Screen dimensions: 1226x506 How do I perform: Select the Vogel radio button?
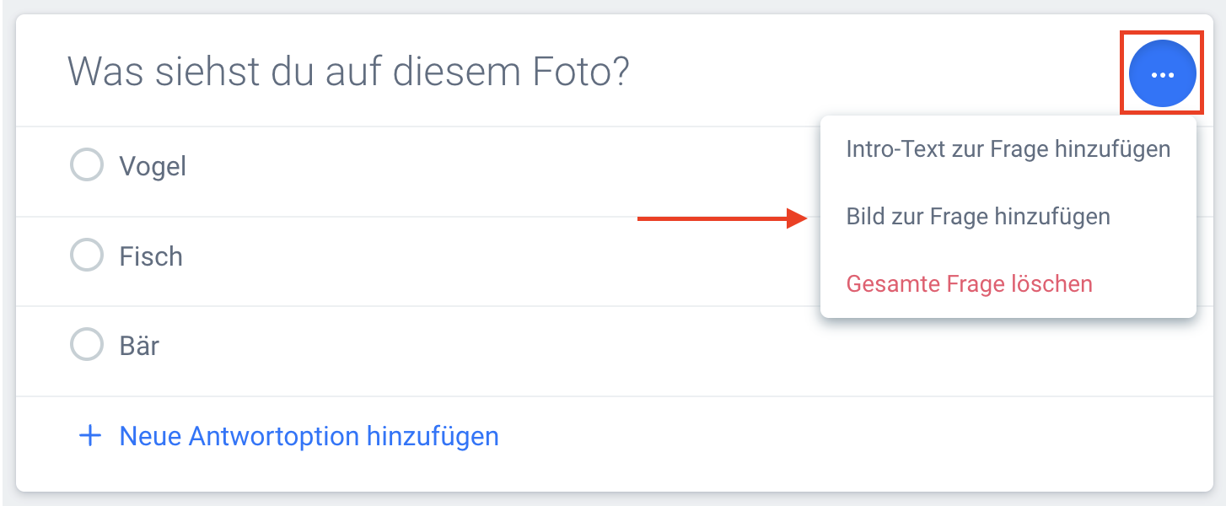coord(86,165)
